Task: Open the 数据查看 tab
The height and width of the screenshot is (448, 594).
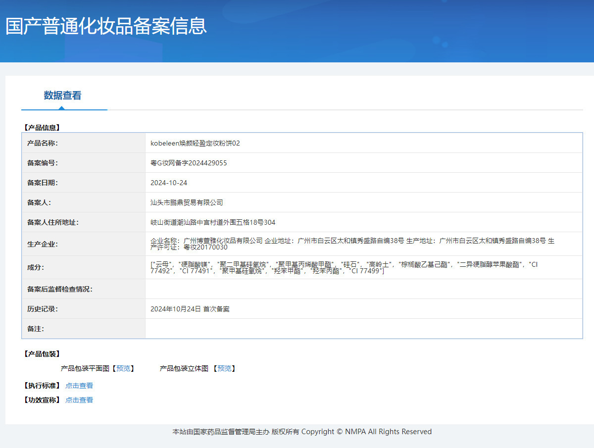Action: pos(62,96)
